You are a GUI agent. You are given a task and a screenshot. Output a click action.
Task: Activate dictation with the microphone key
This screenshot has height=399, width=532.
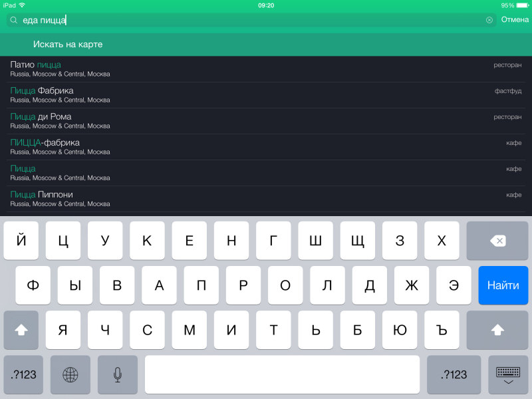[118, 374]
